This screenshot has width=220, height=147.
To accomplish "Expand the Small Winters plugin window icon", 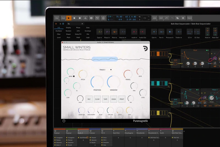I will (87, 138).
